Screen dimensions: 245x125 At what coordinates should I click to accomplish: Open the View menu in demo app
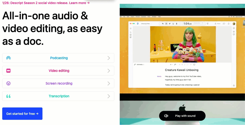pos(149,17)
